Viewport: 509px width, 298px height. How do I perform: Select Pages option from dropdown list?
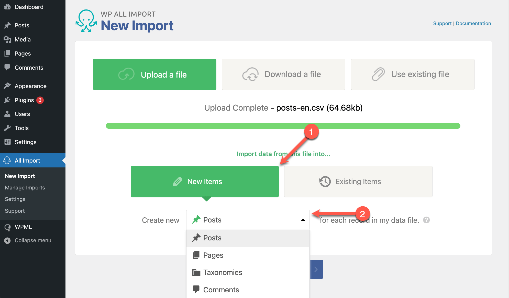pos(213,255)
